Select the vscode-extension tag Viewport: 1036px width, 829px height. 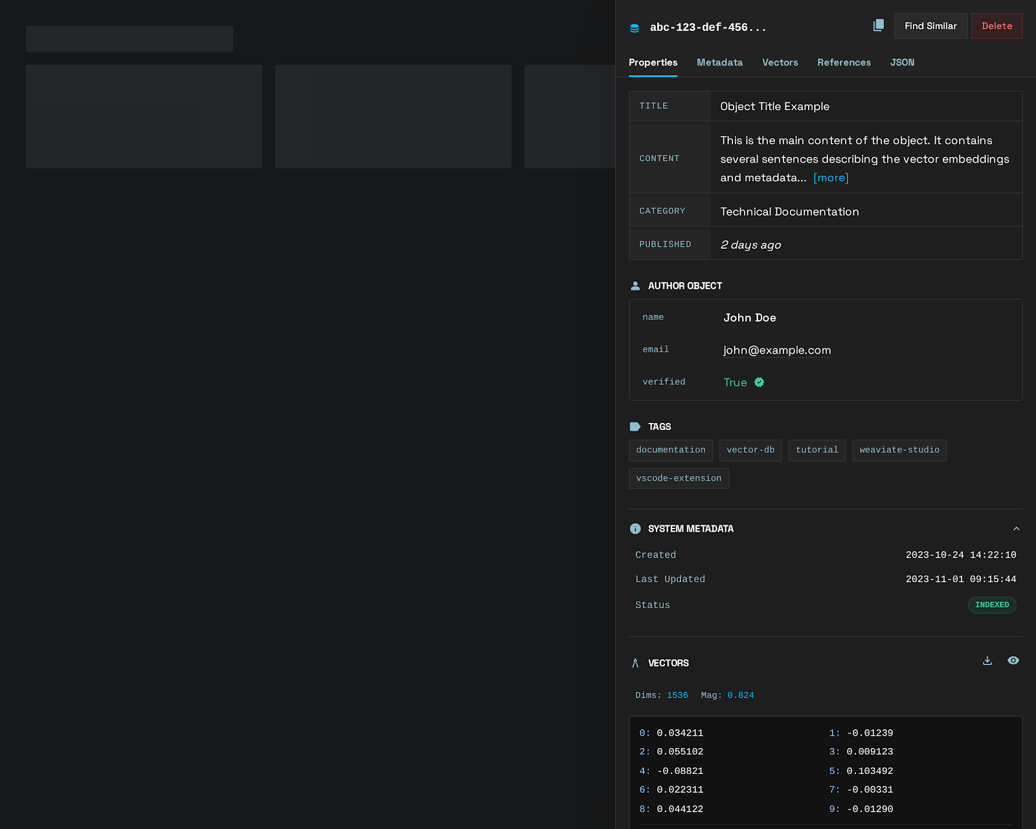[x=679, y=479]
